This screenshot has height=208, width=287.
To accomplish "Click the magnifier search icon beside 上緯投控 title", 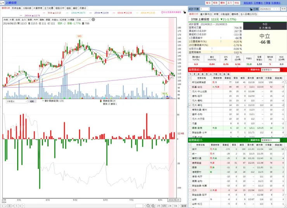I will point(1,3).
